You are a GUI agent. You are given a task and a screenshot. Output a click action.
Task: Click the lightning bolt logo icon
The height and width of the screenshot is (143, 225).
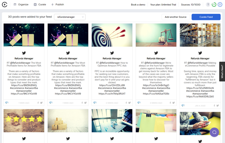5,5
